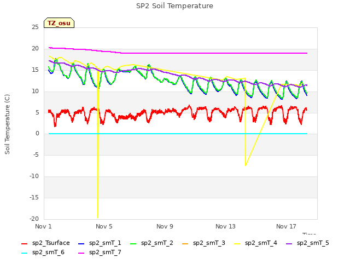Click the sp2_smT_1 legend label

[x=105, y=243]
